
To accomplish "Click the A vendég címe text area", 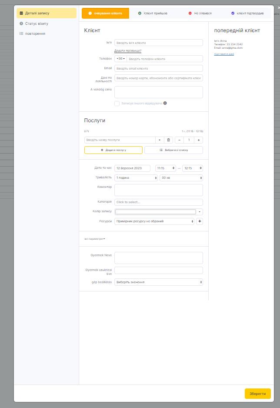I will (x=159, y=92).
